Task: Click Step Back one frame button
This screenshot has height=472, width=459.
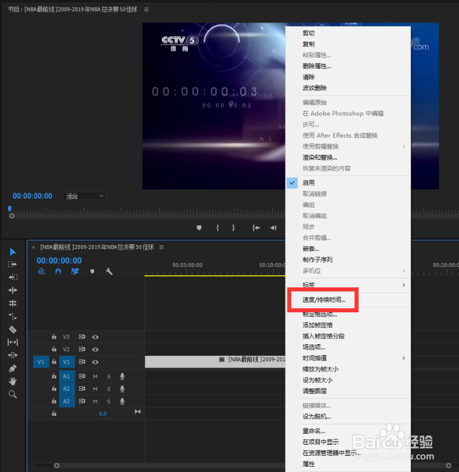Action: coord(273,228)
